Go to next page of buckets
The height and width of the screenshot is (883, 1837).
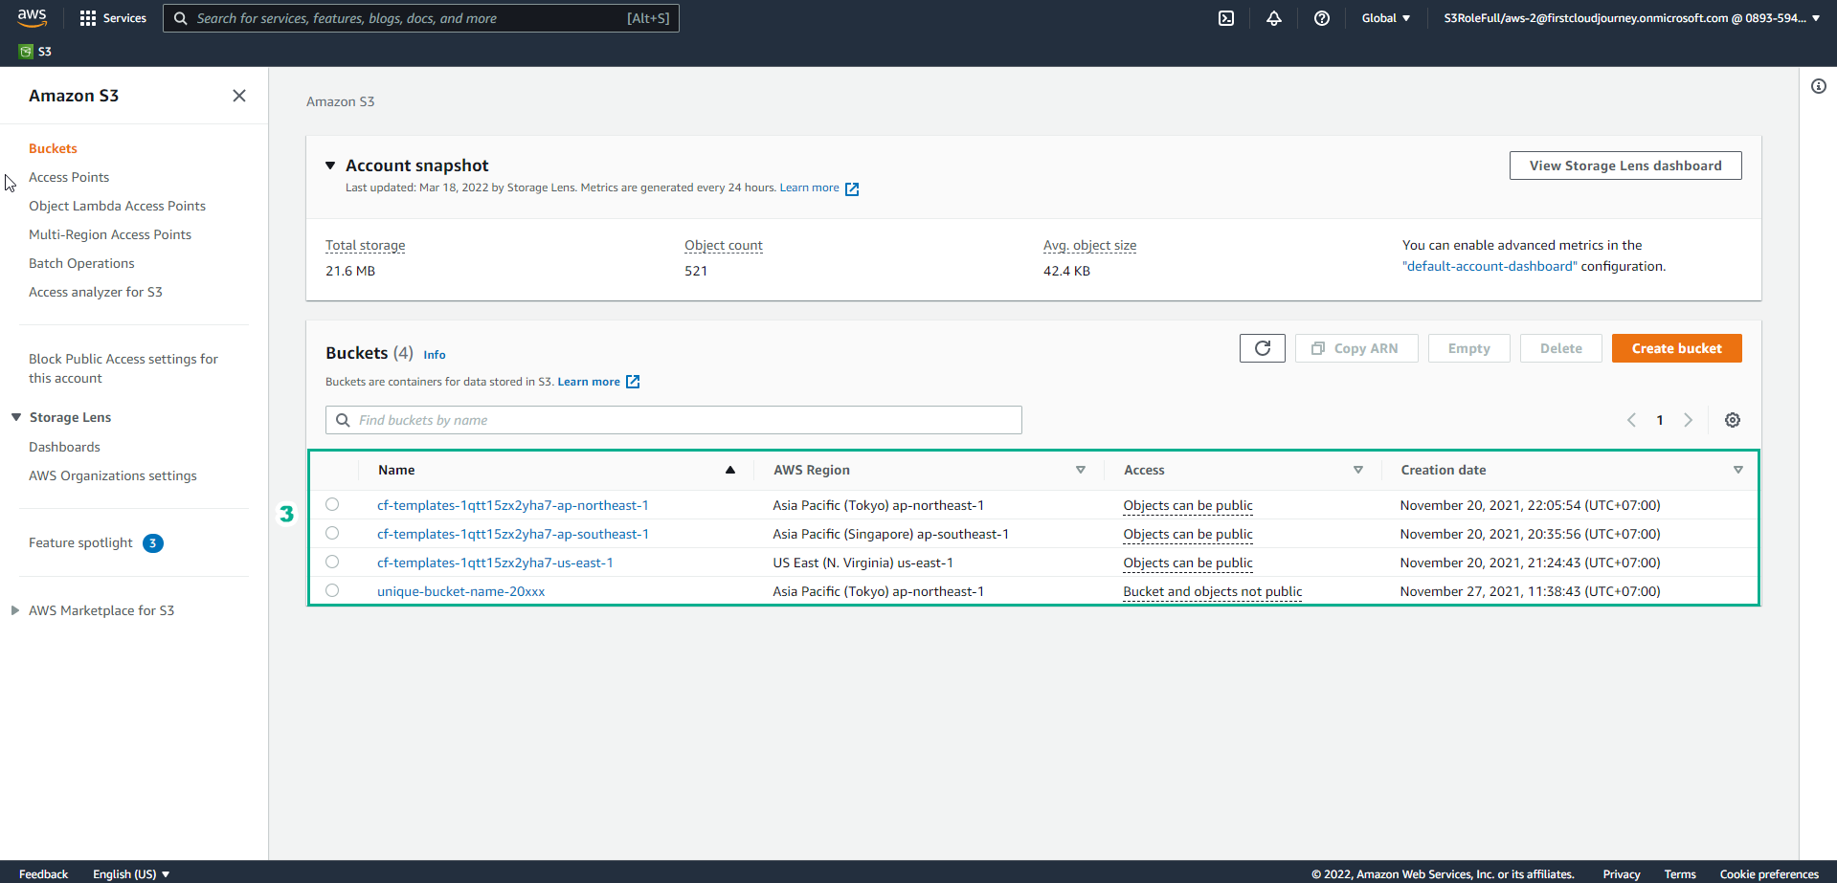click(x=1689, y=420)
